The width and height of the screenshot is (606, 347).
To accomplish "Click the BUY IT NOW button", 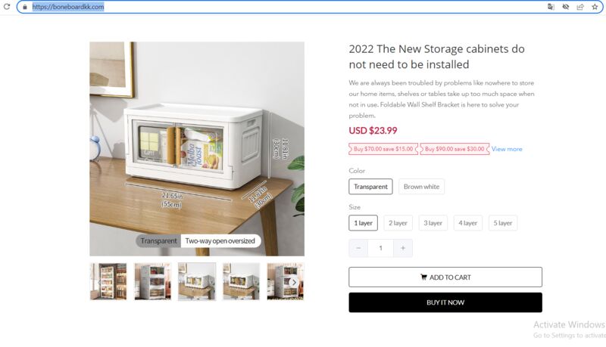I will [445, 302].
